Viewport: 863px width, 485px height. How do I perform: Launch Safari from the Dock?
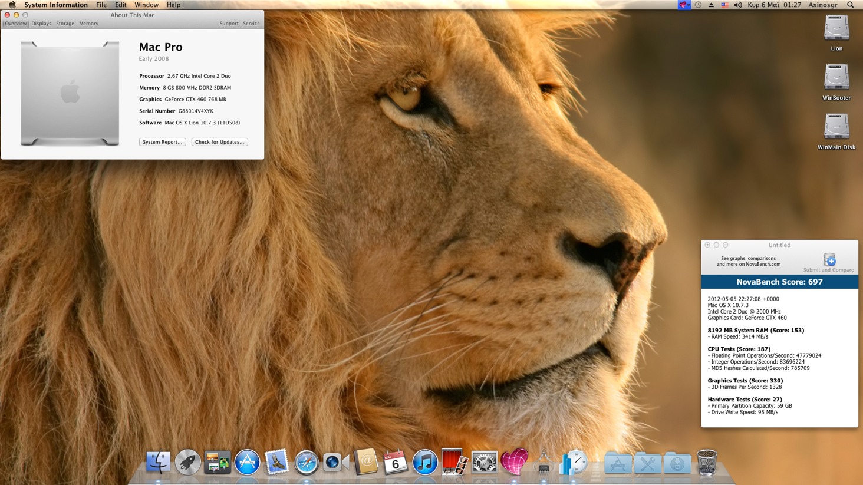(x=307, y=462)
